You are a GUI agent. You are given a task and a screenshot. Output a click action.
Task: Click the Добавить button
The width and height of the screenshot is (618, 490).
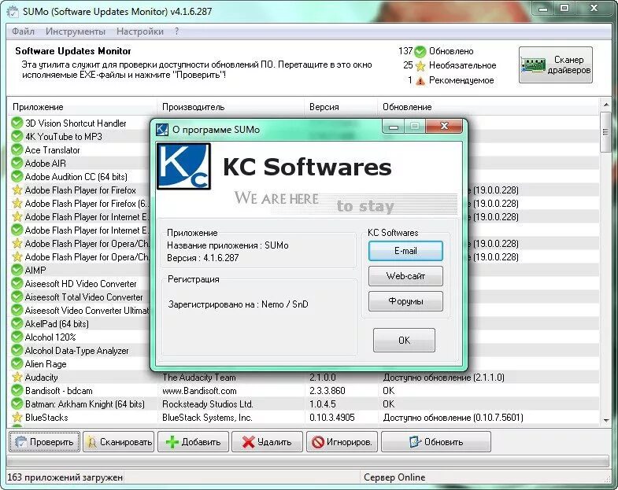(x=193, y=442)
